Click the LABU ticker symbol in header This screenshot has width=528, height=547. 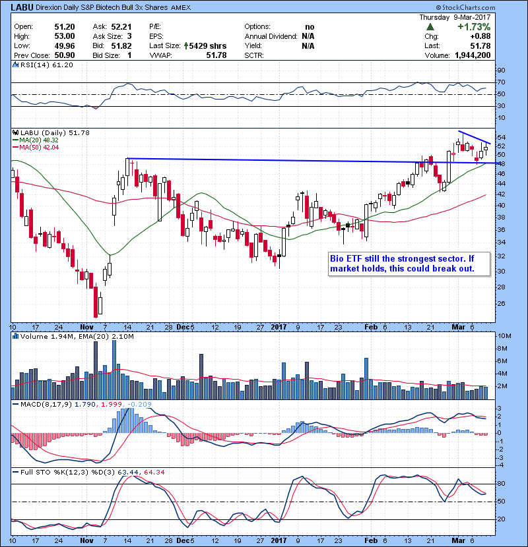[x=22, y=7]
